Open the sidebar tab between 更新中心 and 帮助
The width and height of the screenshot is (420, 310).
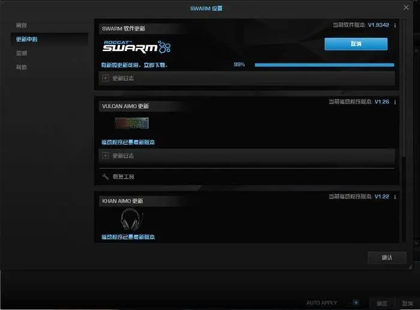[x=22, y=53]
